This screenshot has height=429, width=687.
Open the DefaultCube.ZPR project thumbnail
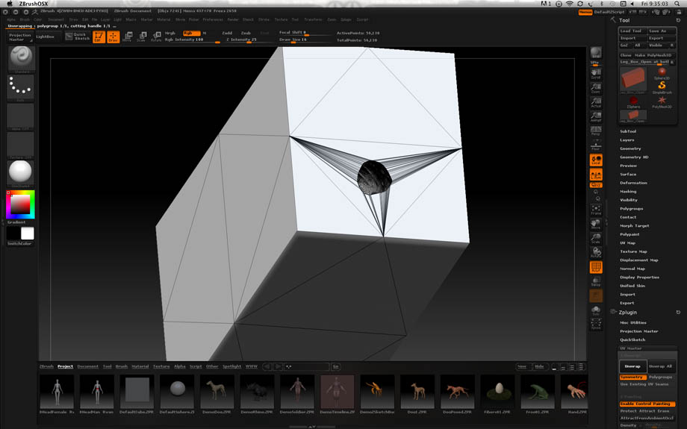click(x=137, y=393)
